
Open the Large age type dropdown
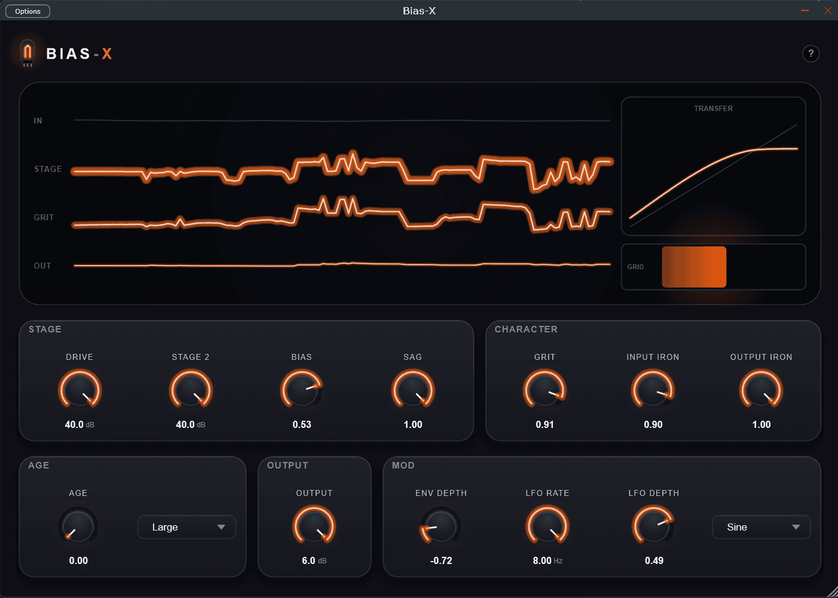(186, 527)
